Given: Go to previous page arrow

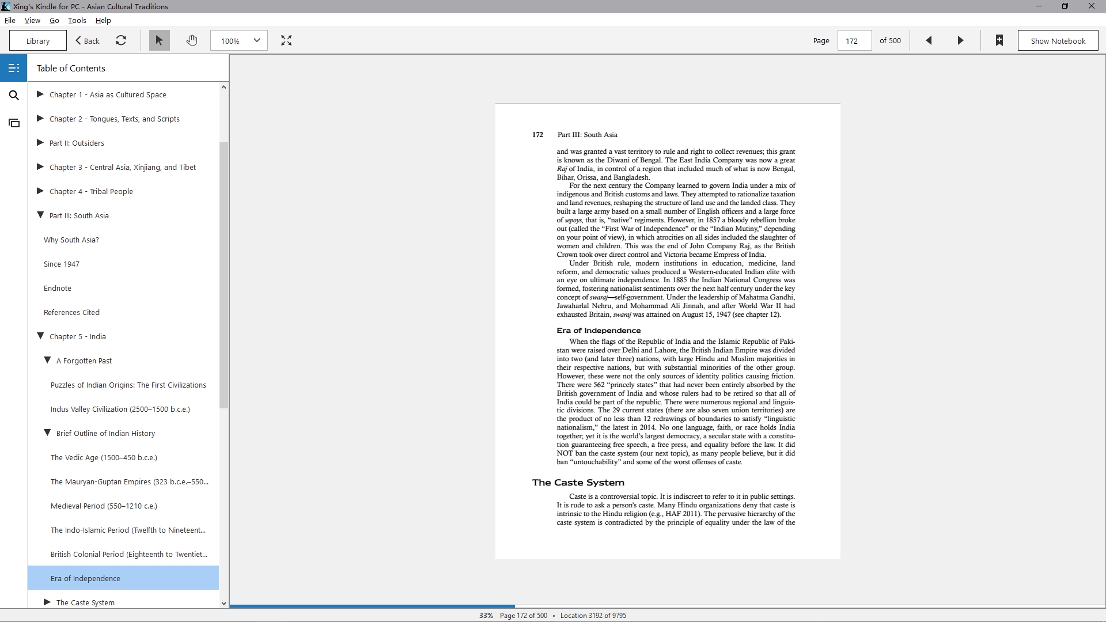Looking at the screenshot, I should (x=929, y=40).
